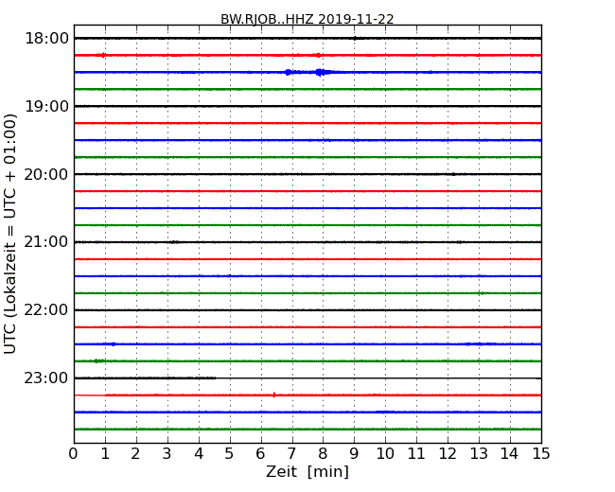This screenshot has height=492, width=615.
Task: Select the 19:00 time label on y-axis
Action: (x=46, y=106)
